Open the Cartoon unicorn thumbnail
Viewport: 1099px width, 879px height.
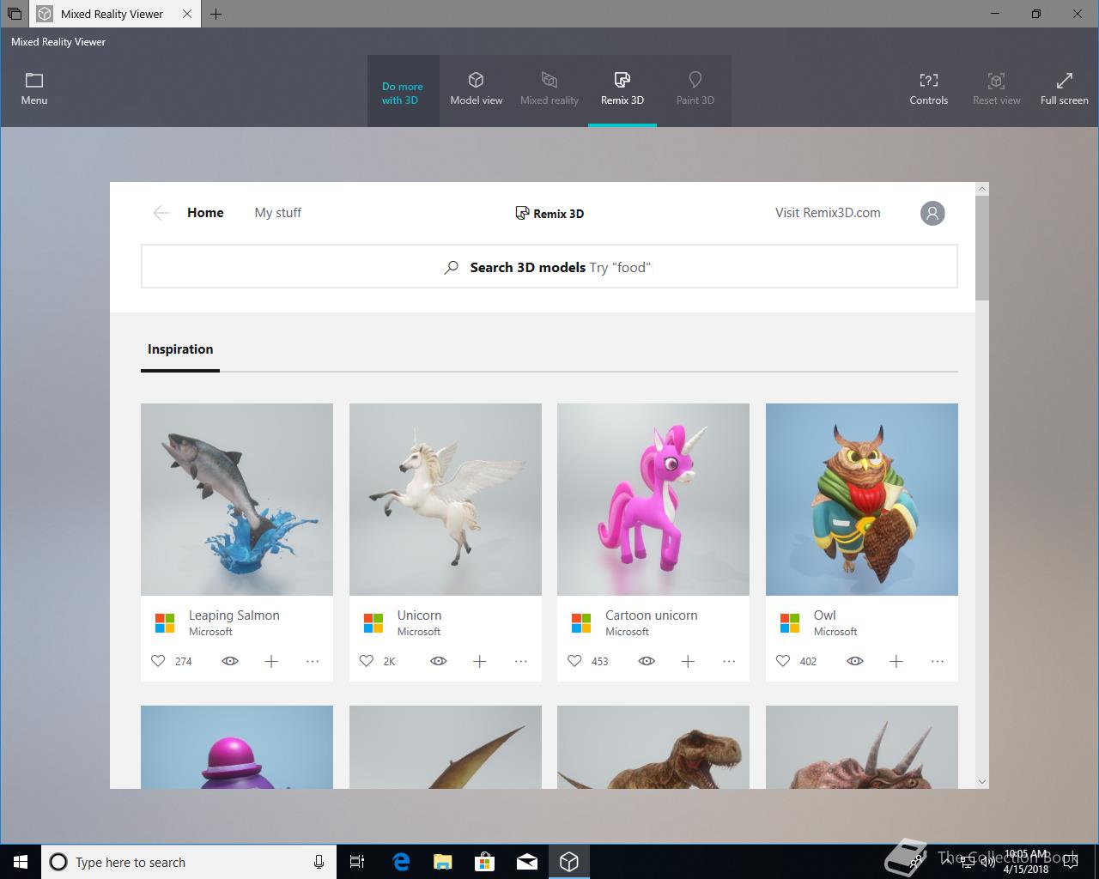pos(653,500)
